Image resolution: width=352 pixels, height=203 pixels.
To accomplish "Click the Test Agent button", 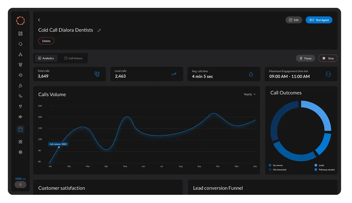I will 319,20.
